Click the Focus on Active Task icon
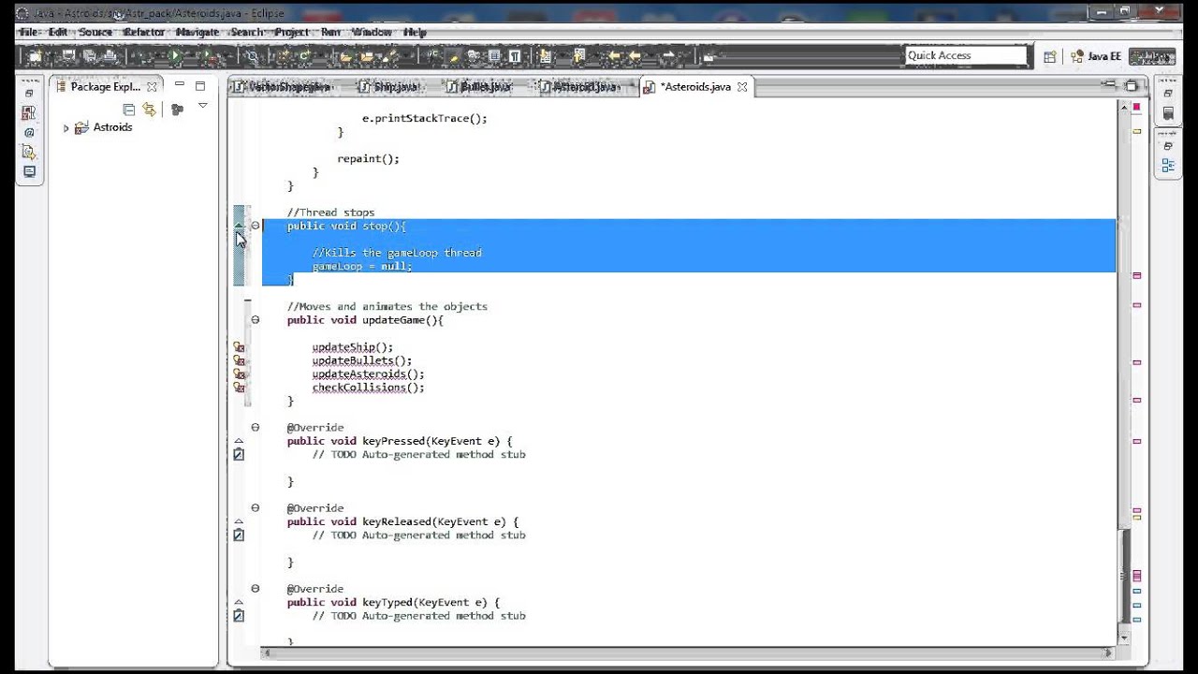This screenshot has width=1198, height=674. [x=177, y=109]
